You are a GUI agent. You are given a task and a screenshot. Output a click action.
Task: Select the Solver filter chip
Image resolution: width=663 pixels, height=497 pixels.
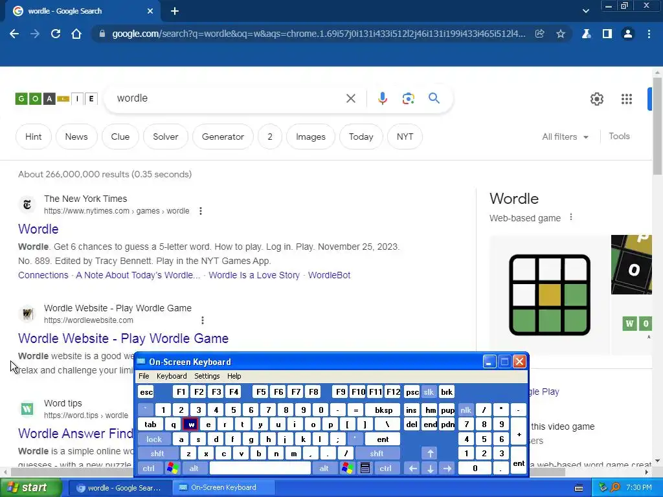coord(166,137)
